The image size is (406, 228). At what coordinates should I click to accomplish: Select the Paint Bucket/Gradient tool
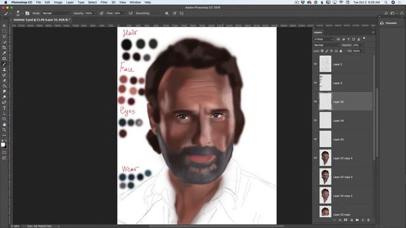[x=4, y=86]
